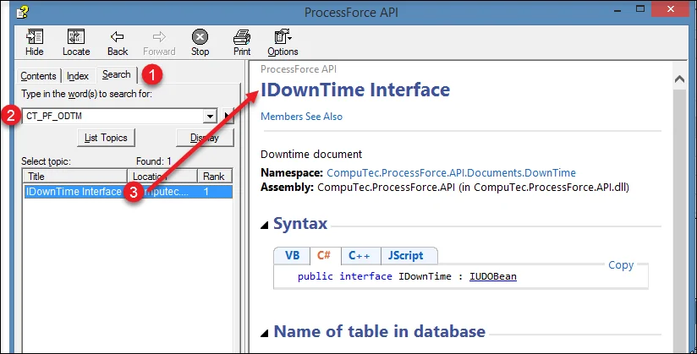Click the help file title bar icon
The width and height of the screenshot is (697, 354).
[x=11, y=11]
